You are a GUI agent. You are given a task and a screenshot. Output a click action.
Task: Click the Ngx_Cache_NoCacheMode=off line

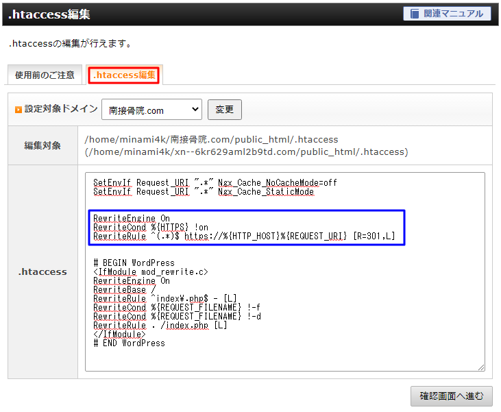tap(215, 183)
